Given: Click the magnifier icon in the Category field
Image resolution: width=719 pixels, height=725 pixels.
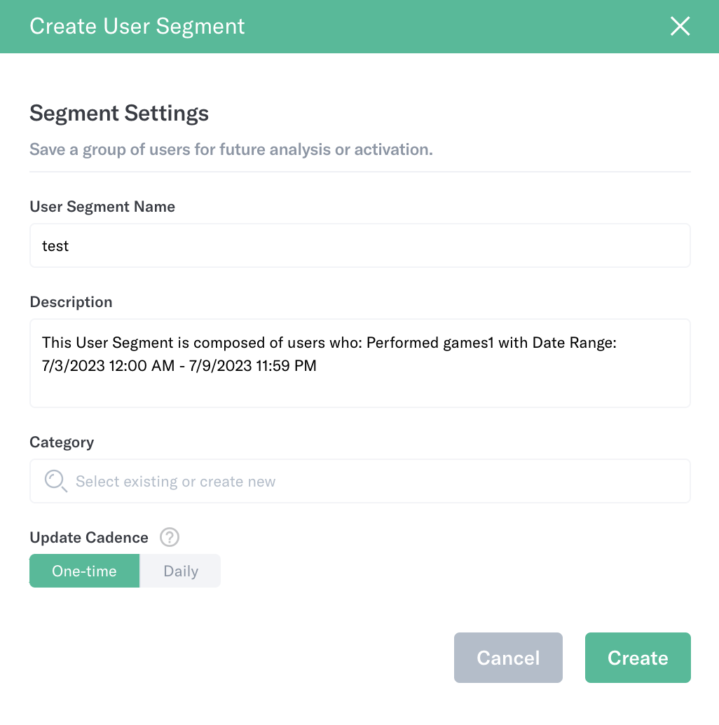Looking at the screenshot, I should [x=55, y=481].
